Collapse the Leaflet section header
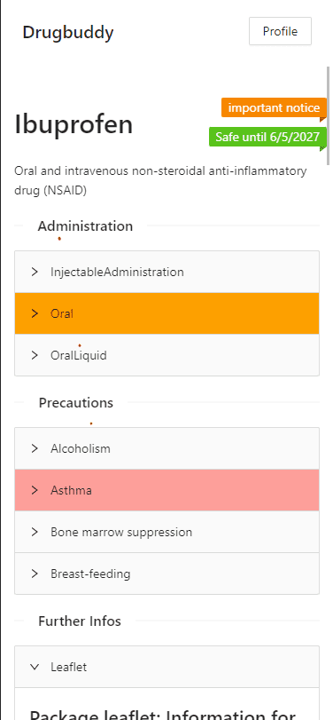Image resolution: width=333 pixels, height=720 pixels. coord(166,668)
